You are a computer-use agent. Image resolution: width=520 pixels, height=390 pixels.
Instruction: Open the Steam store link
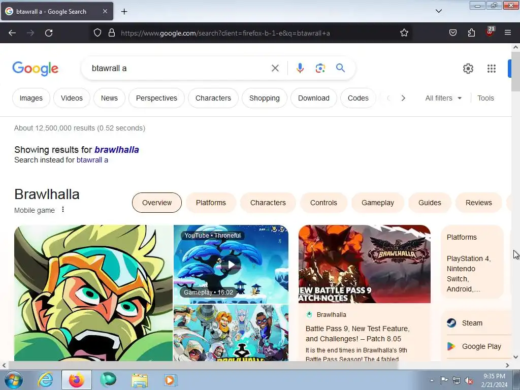472,323
